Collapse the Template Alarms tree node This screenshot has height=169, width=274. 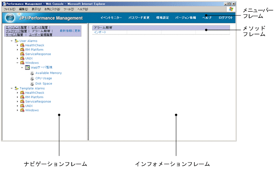coord(11,89)
